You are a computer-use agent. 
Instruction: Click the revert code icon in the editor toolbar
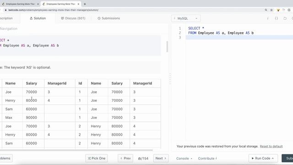pyautogui.click(x=285, y=18)
